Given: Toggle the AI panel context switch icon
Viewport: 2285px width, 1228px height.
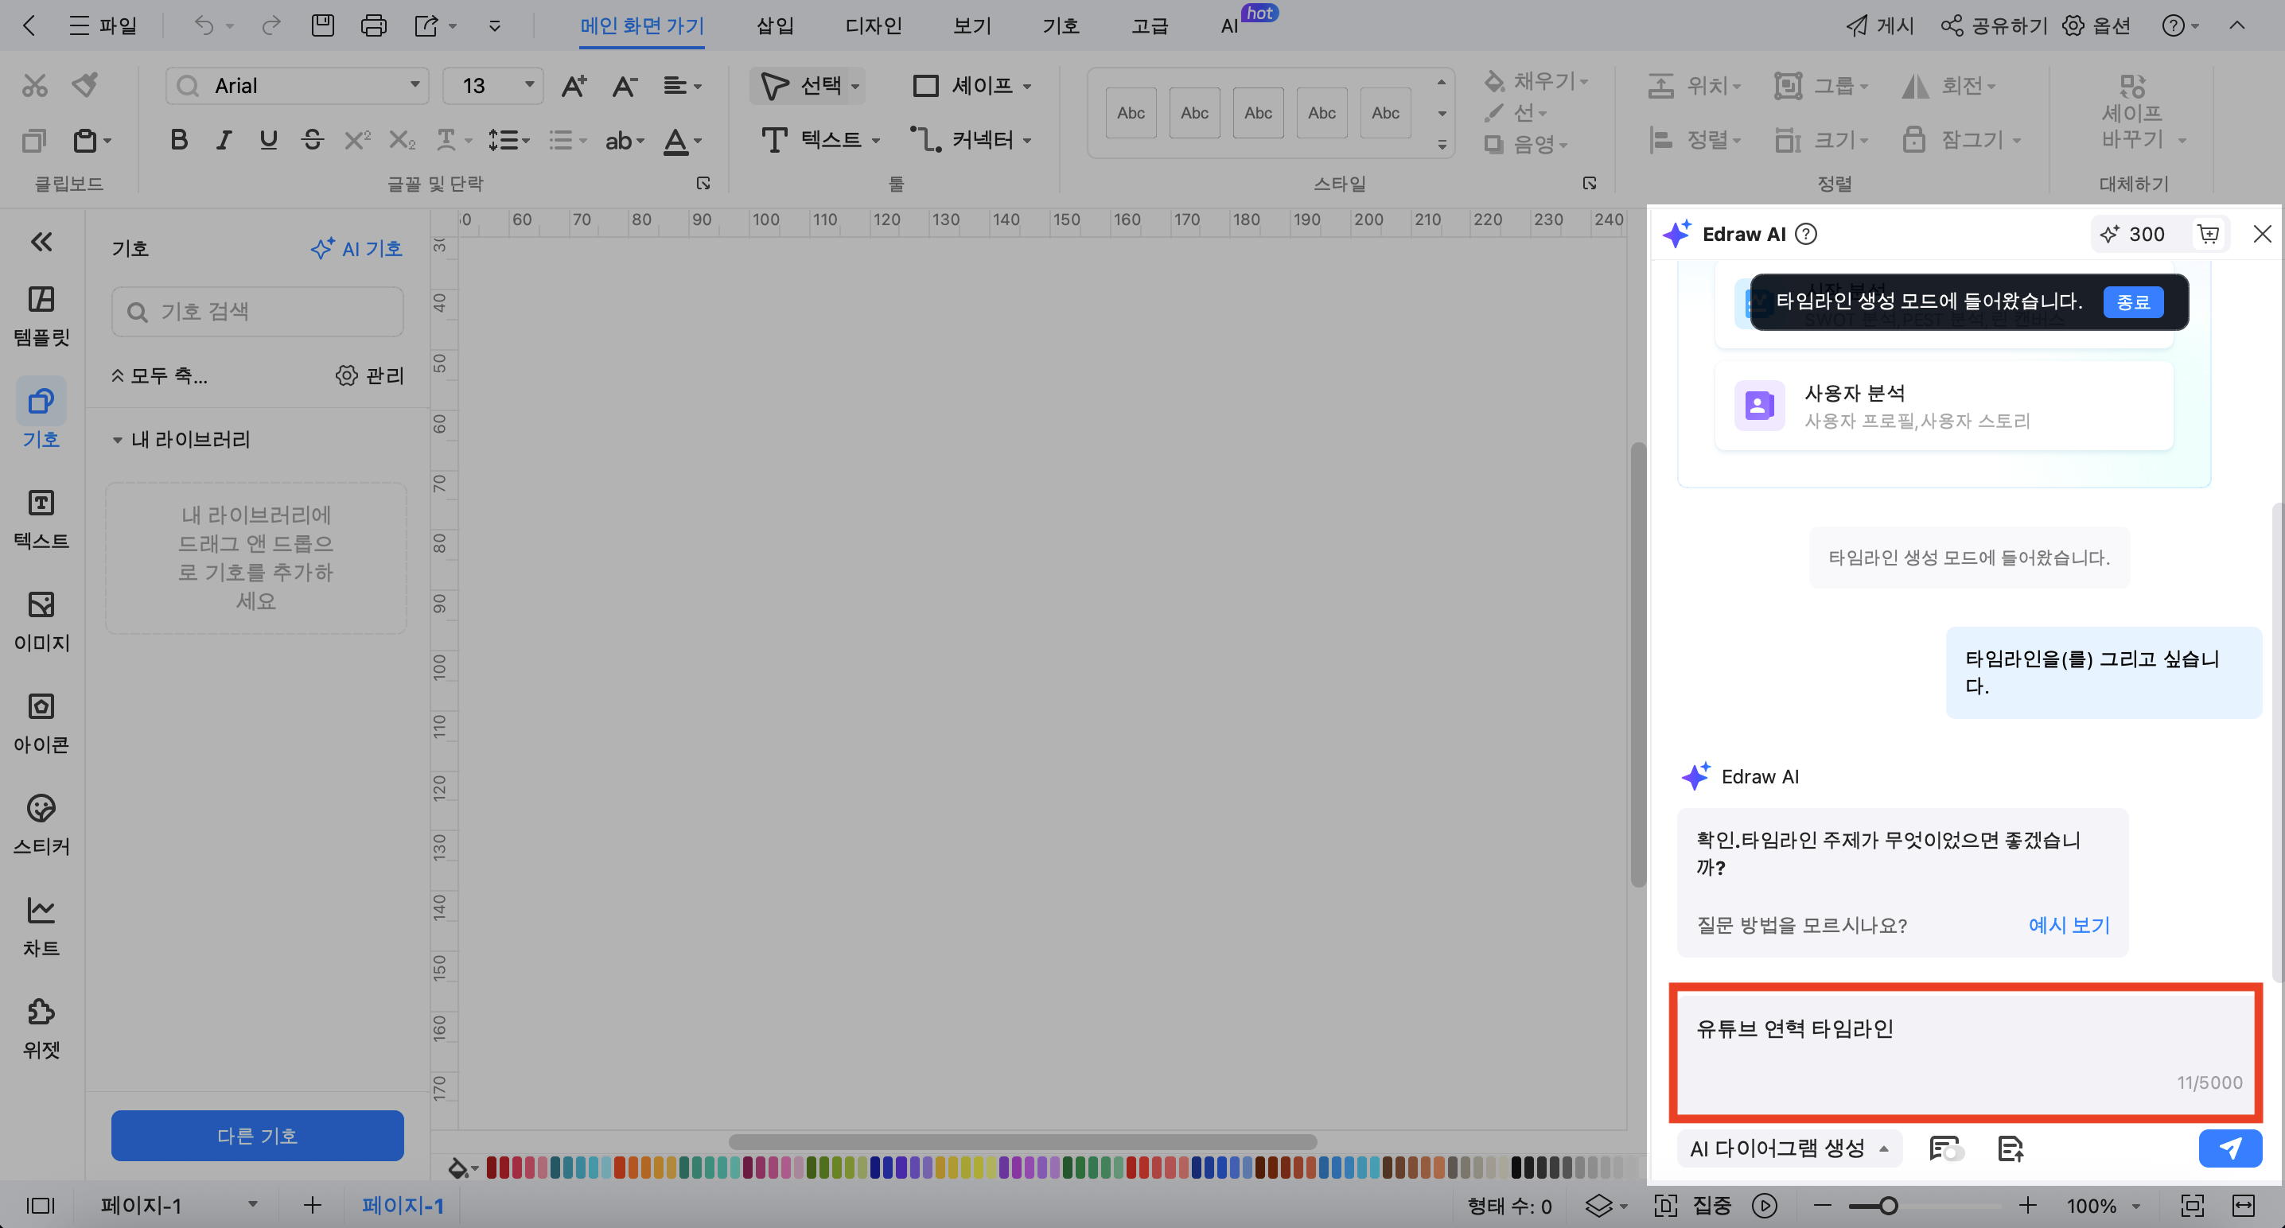Looking at the screenshot, I should tap(1946, 1148).
